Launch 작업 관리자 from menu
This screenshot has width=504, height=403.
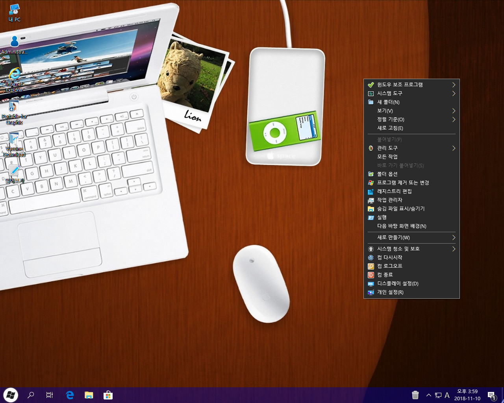coord(411,200)
